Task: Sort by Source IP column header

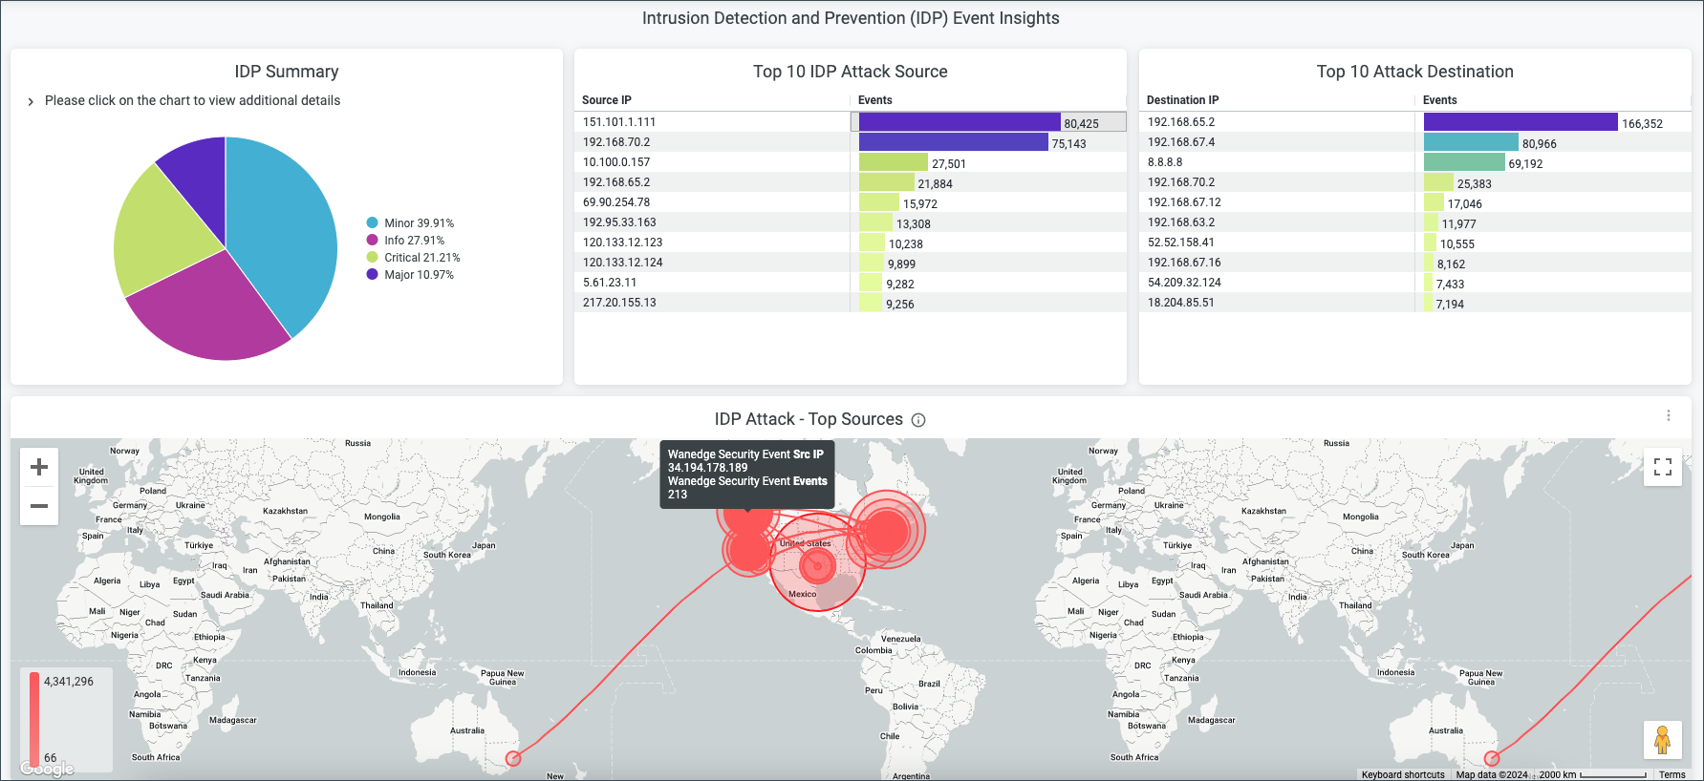Action: tap(607, 100)
